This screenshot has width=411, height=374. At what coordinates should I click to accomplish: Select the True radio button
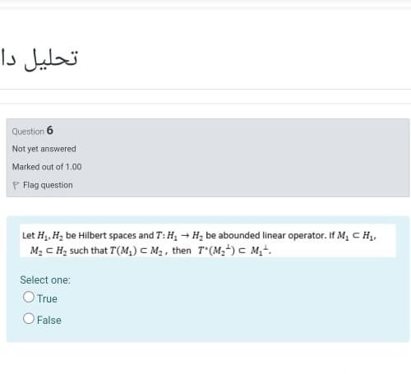pyautogui.click(x=29, y=297)
